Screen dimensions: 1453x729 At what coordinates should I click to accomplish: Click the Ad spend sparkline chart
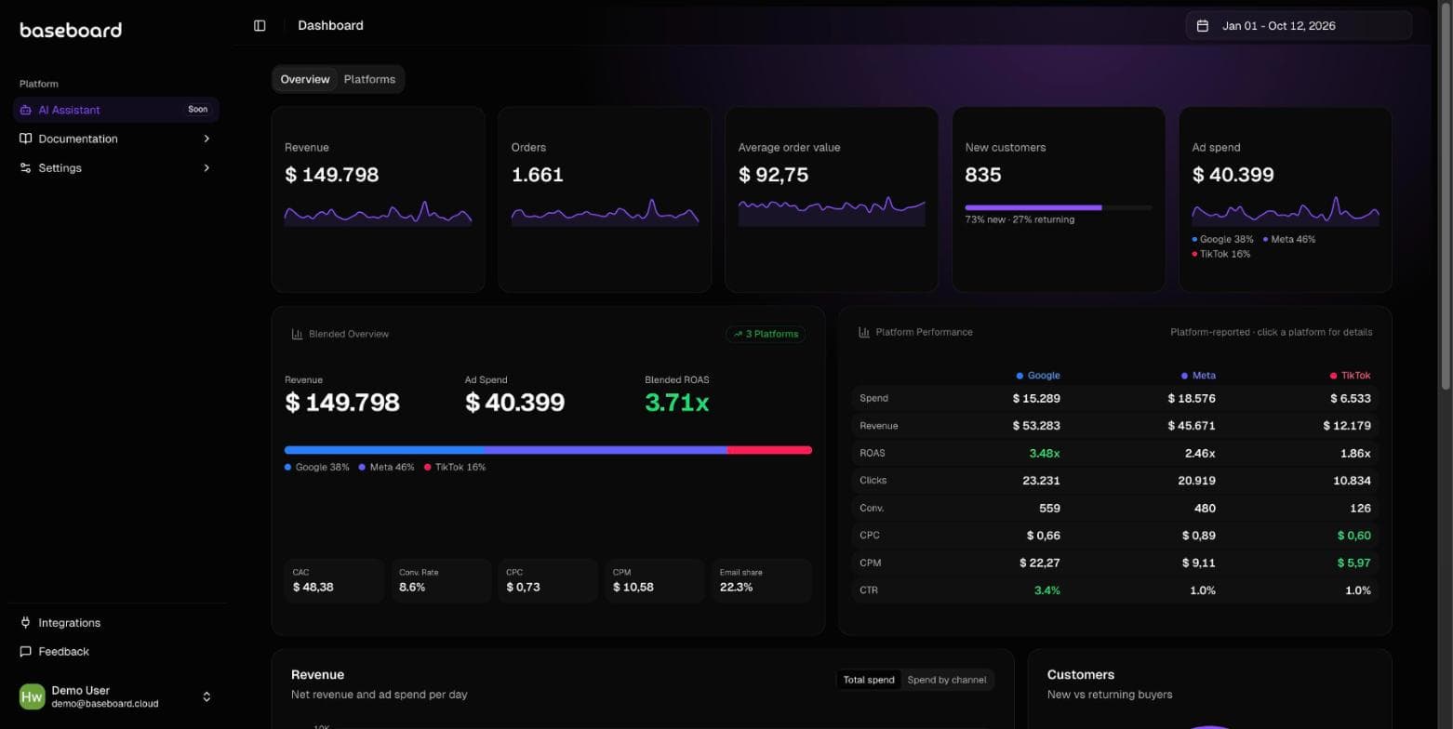[1286, 212]
